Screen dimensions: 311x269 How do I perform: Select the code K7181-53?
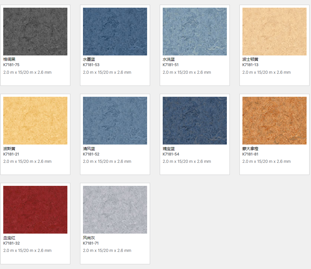[x=91, y=65]
